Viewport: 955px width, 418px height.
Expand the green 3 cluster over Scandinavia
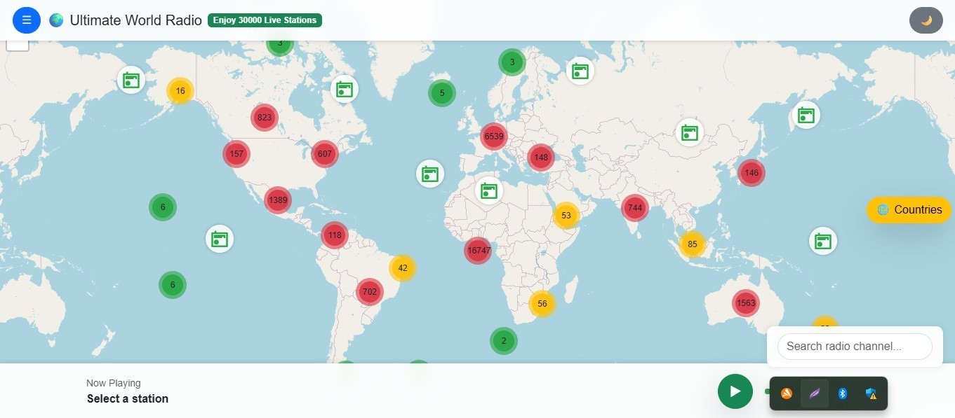(512, 62)
